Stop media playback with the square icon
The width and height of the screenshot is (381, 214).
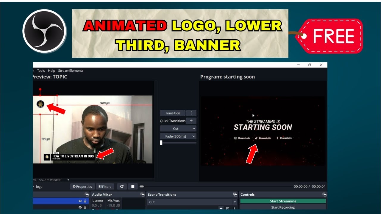click(x=133, y=187)
